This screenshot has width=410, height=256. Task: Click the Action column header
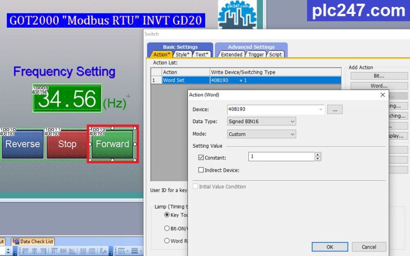tap(186, 72)
